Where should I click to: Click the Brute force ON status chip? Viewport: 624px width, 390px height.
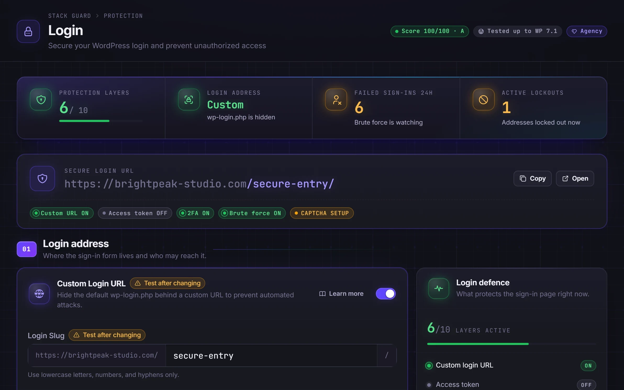pos(252,213)
